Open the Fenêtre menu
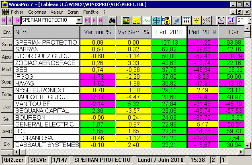Screen dimensions: 252x165 [91, 12]
